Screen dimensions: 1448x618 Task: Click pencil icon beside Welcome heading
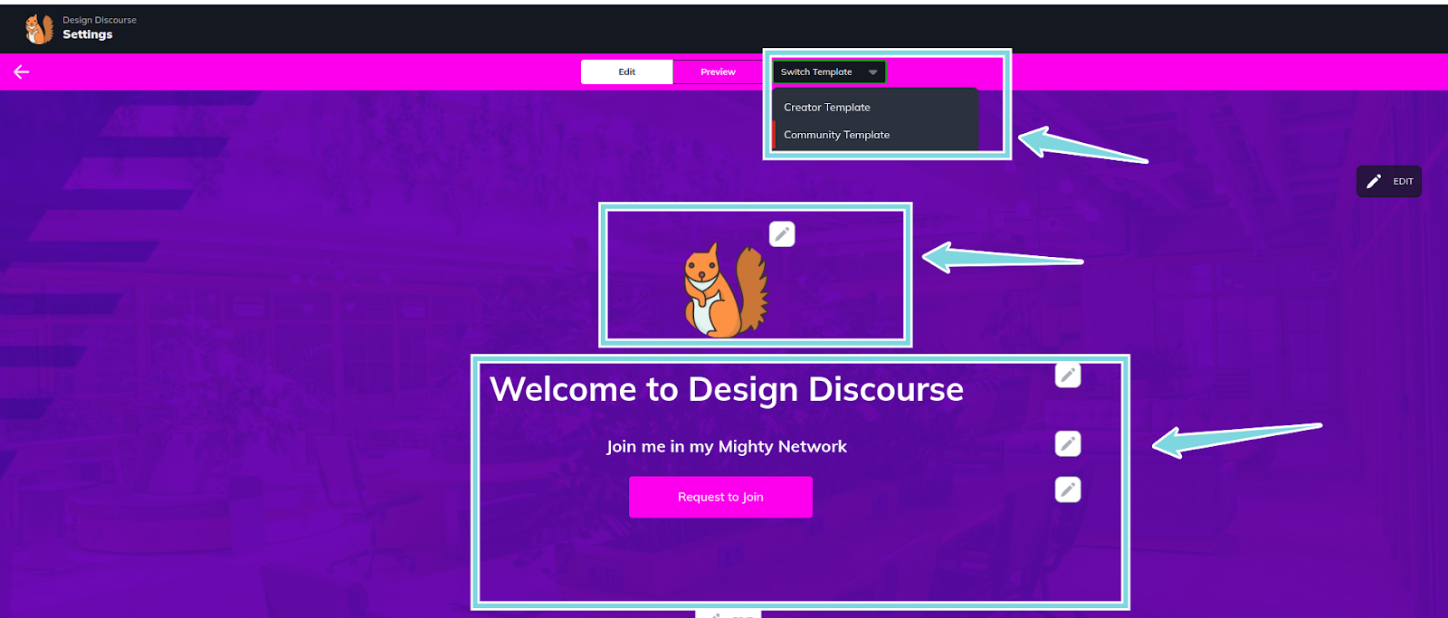tap(1068, 375)
